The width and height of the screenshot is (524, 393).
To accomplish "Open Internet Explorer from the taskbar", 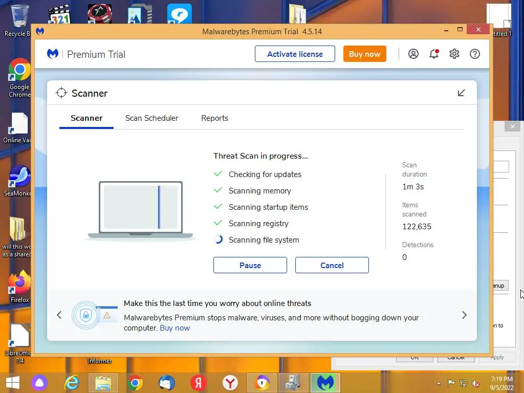I will [x=72, y=383].
